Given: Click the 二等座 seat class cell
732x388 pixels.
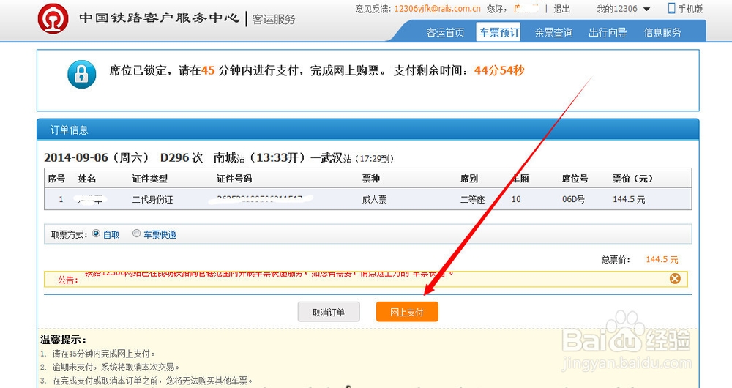Looking at the screenshot, I should (472, 199).
